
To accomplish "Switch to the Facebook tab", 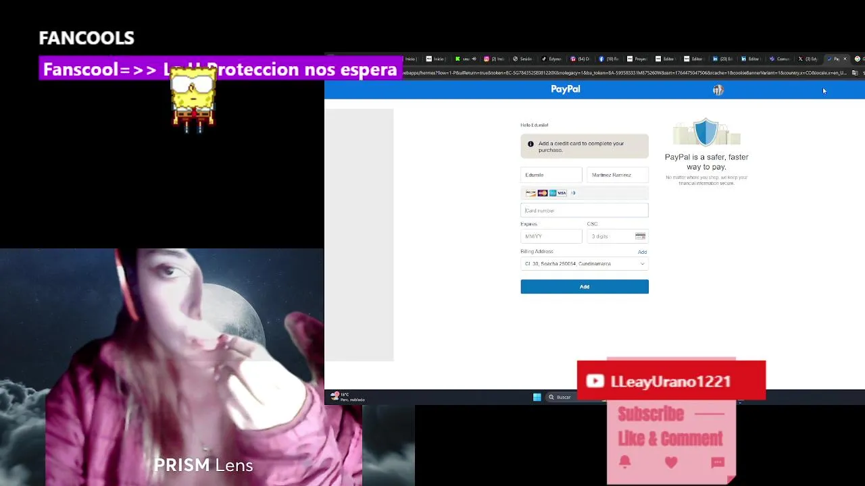I will click(610, 59).
